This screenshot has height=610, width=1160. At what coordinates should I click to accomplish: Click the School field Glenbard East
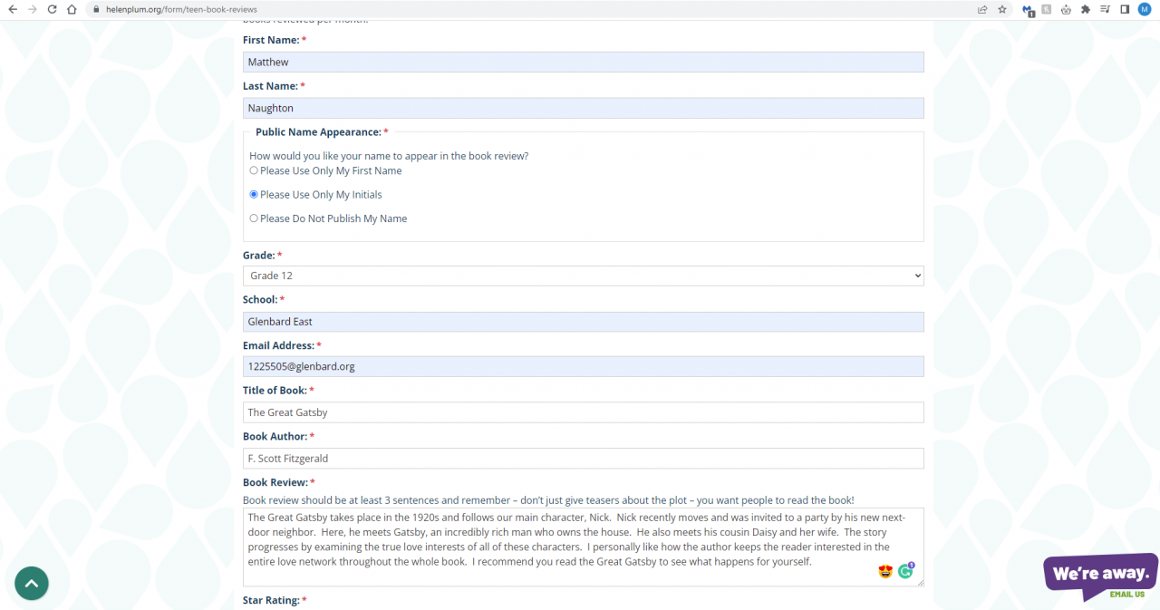click(x=584, y=322)
